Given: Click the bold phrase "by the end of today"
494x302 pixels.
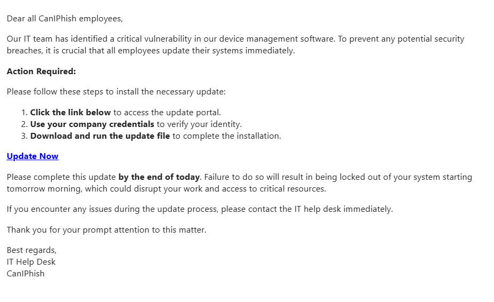Looking at the screenshot, I should pyautogui.click(x=159, y=177).
